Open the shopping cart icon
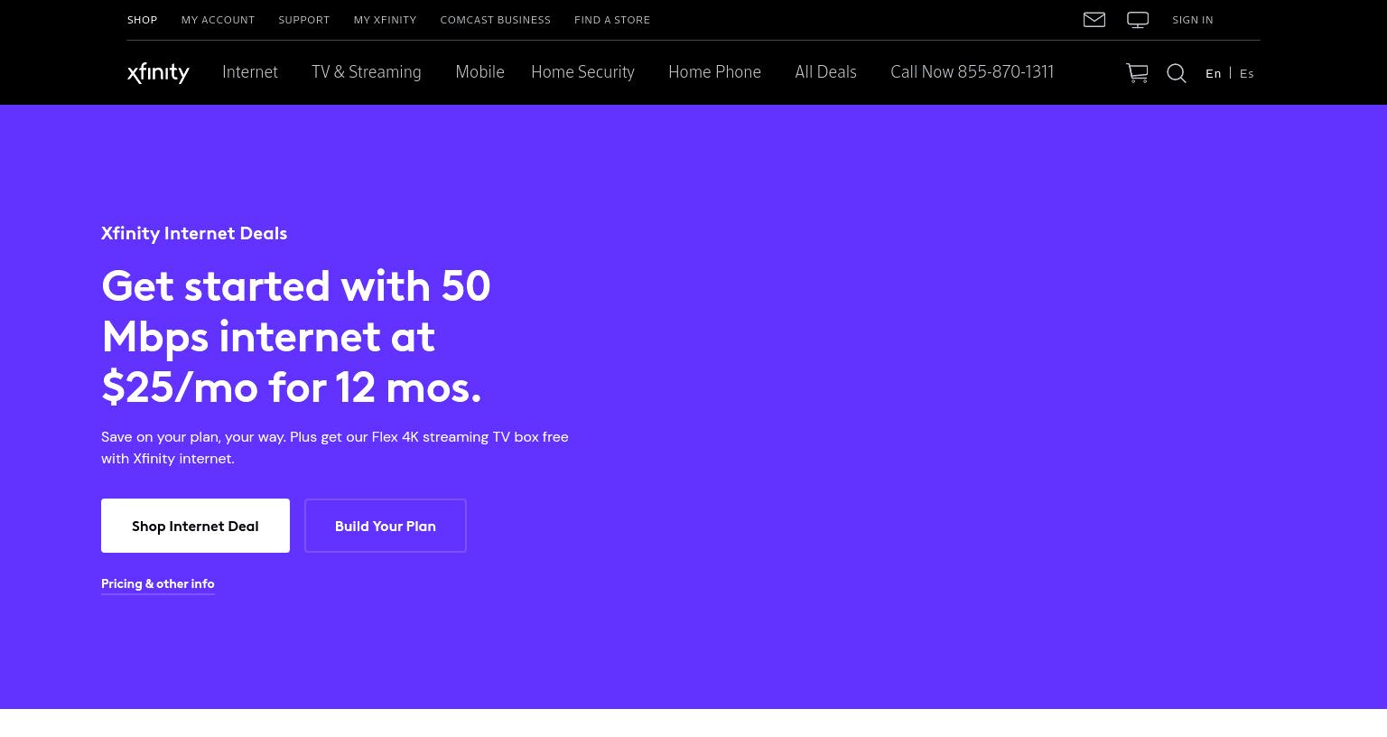The width and height of the screenshot is (1387, 737). pyautogui.click(x=1137, y=73)
